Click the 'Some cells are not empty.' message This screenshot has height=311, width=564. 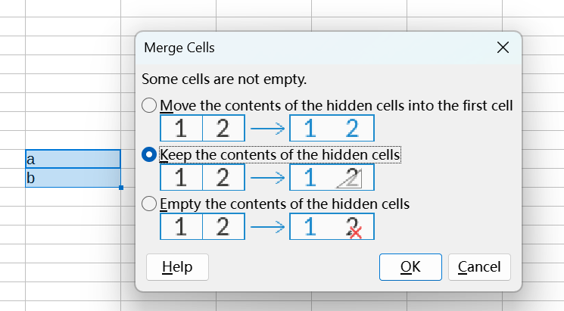click(224, 79)
